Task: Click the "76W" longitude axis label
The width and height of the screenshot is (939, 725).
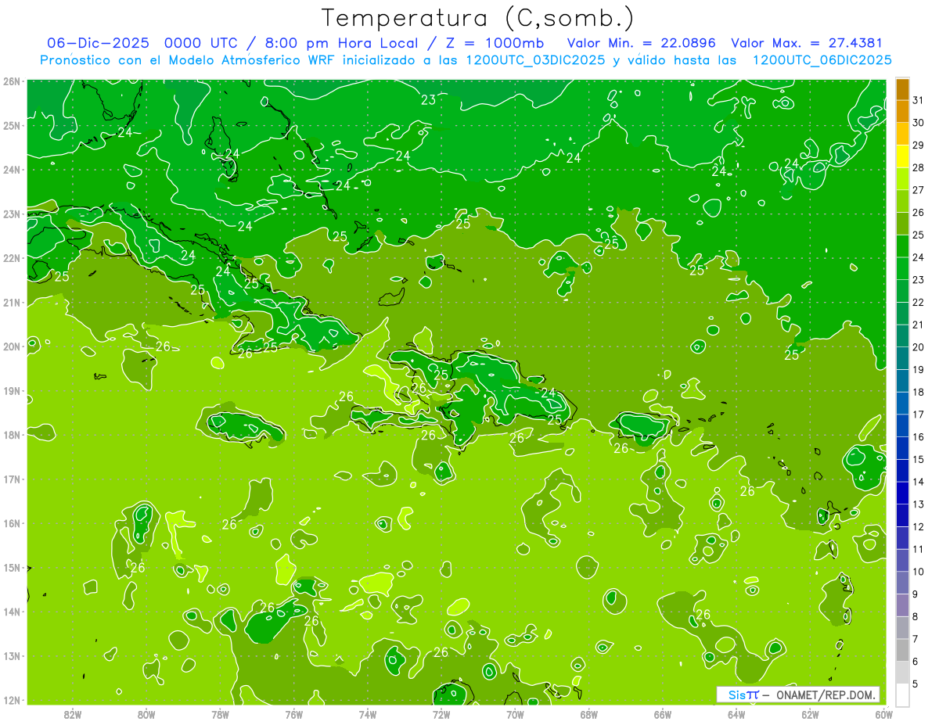Action: (x=293, y=713)
